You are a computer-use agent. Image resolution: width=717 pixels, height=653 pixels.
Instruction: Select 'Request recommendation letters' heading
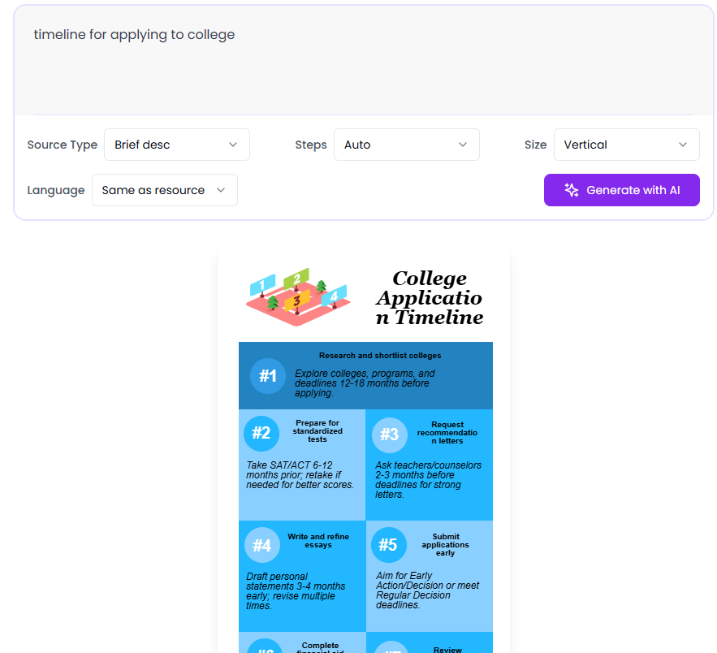(x=447, y=433)
